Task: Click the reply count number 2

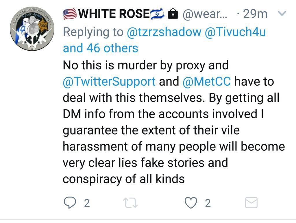Action: (x=87, y=203)
